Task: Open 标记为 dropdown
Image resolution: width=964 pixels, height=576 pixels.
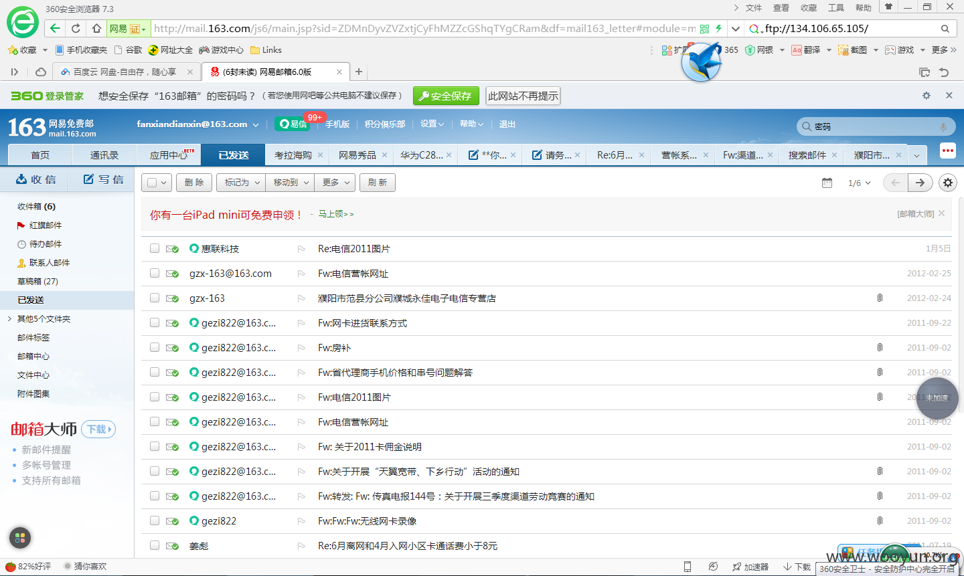Action: point(242,183)
